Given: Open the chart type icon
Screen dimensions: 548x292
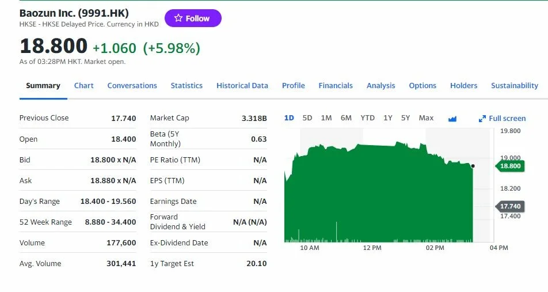Looking at the screenshot, I should point(452,119).
